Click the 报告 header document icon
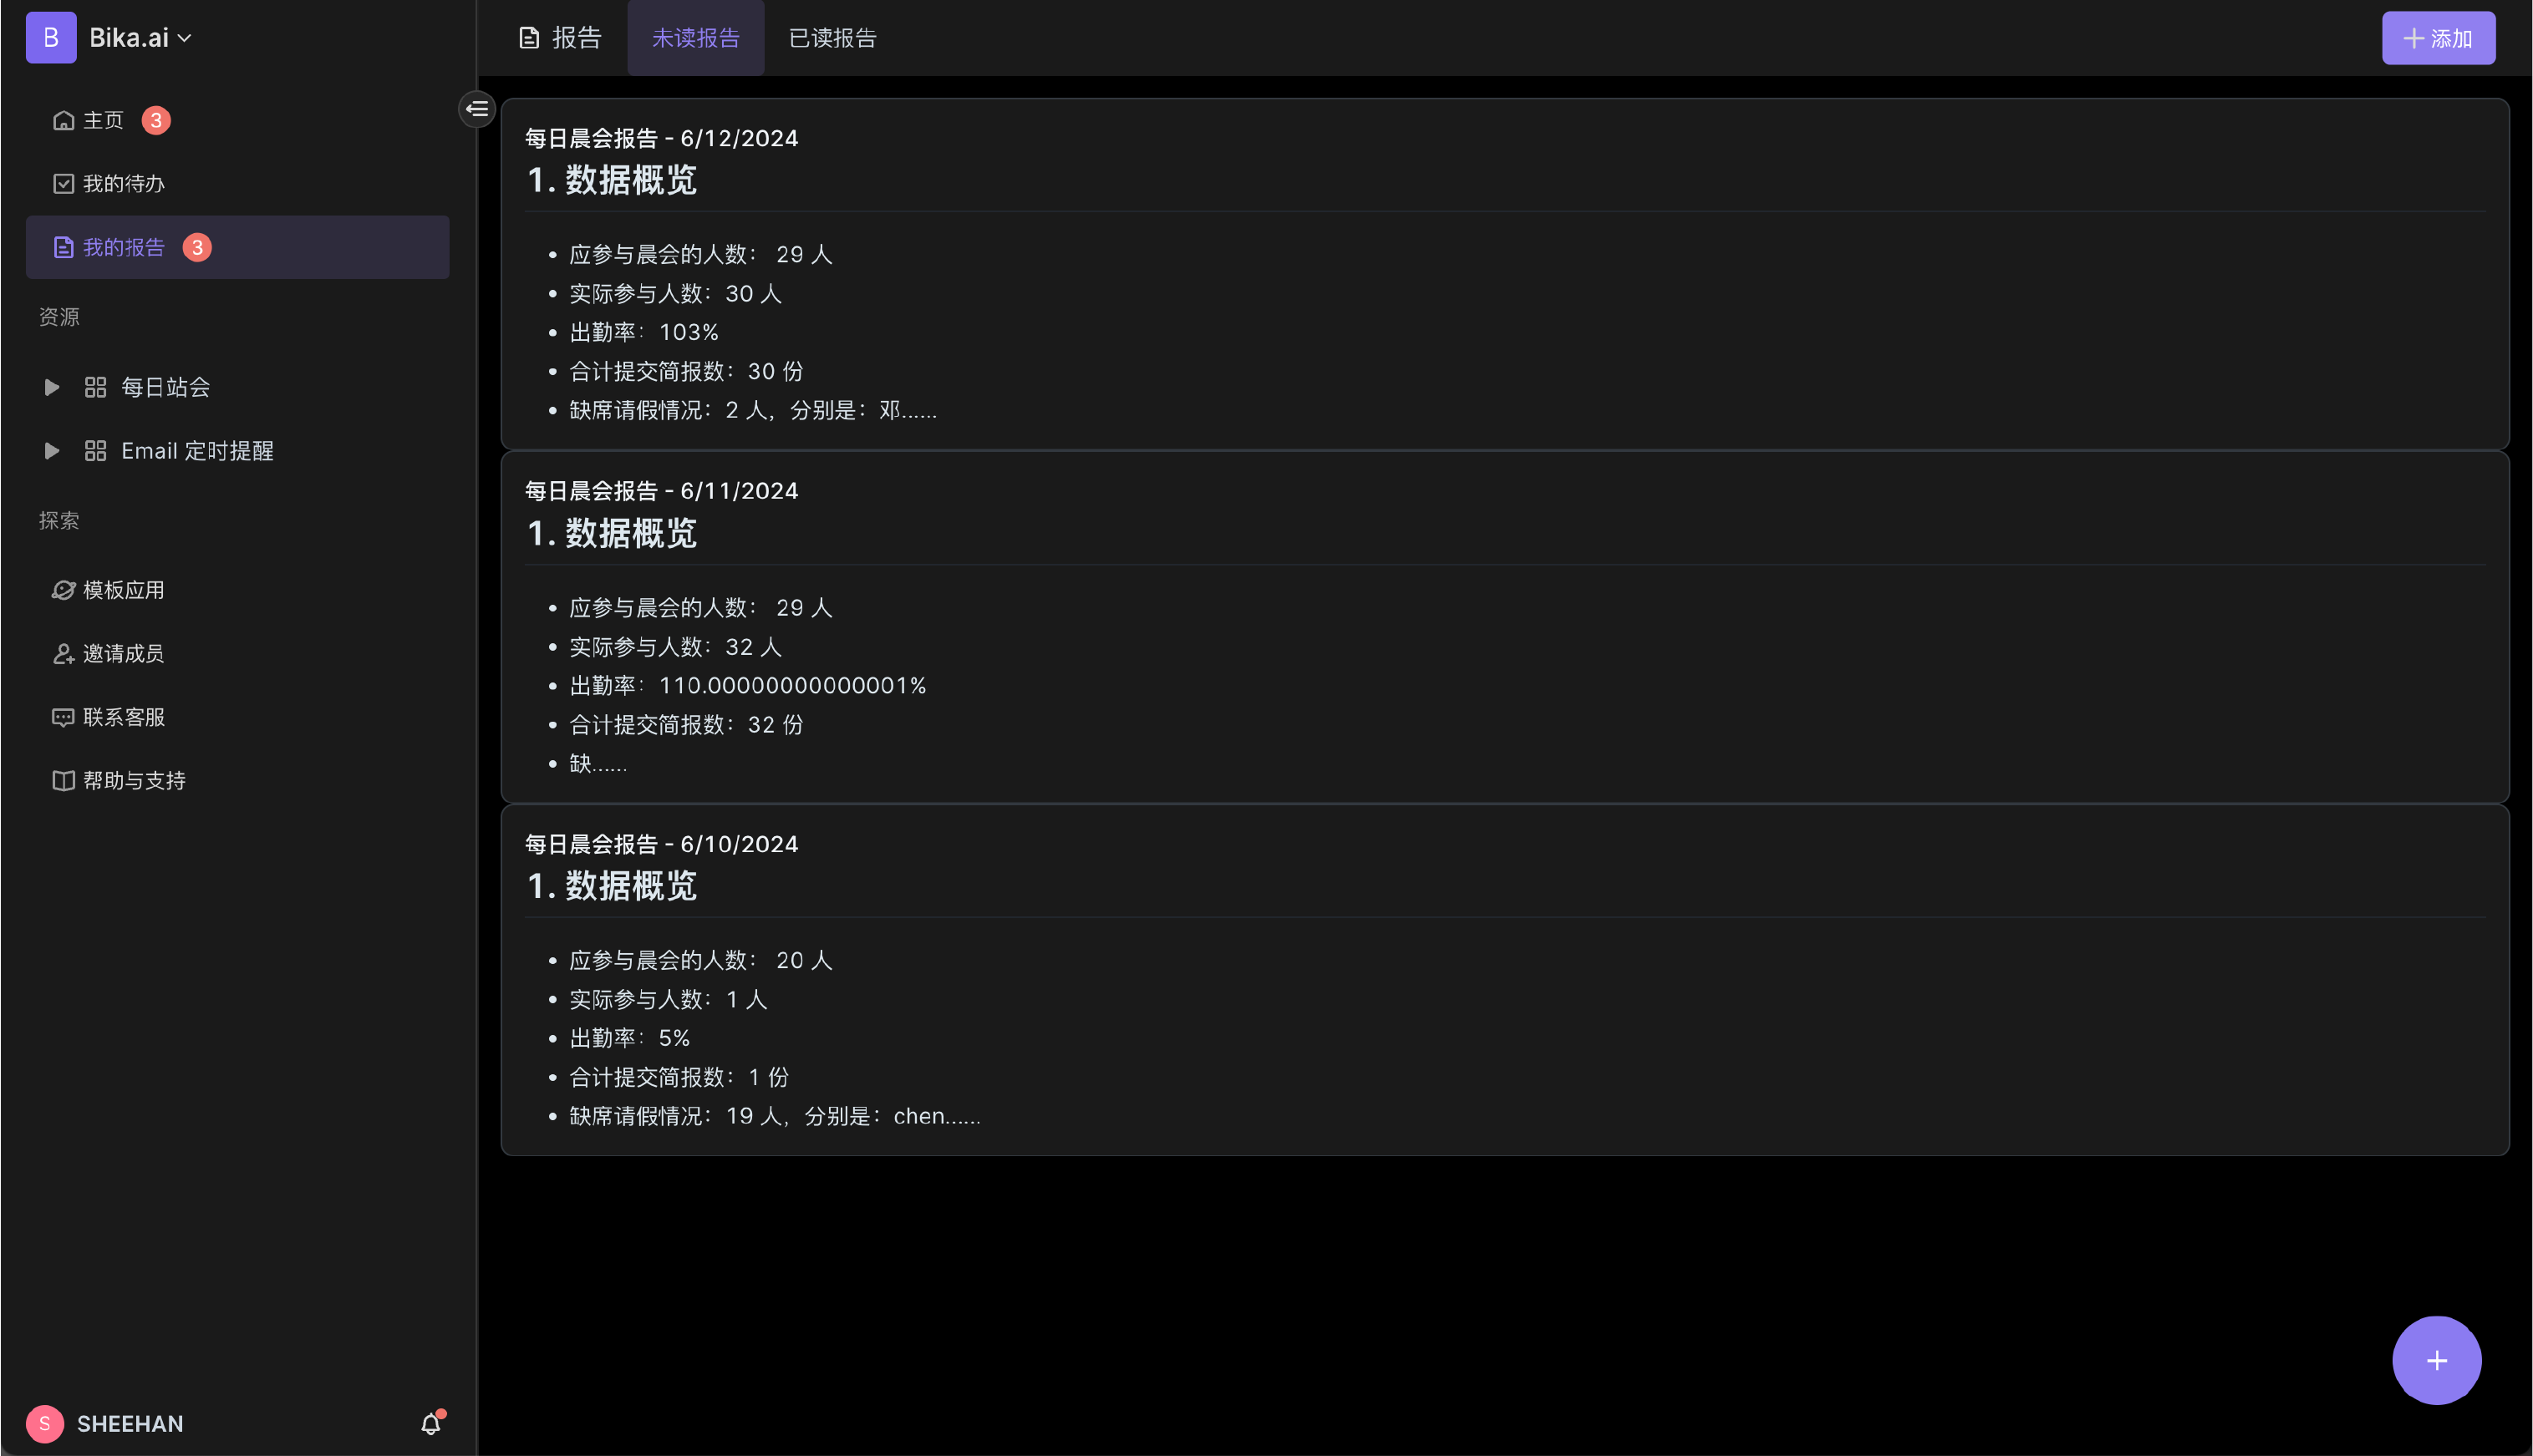The height and width of the screenshot is (1456, 2533). [x=529, y=38]
